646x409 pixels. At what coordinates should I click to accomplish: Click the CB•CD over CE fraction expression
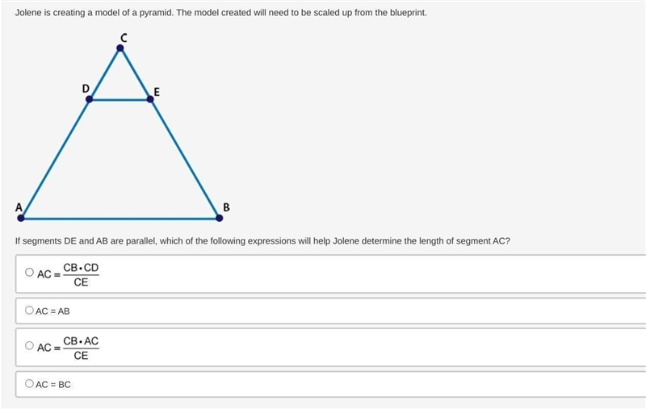tap(81, 274)
